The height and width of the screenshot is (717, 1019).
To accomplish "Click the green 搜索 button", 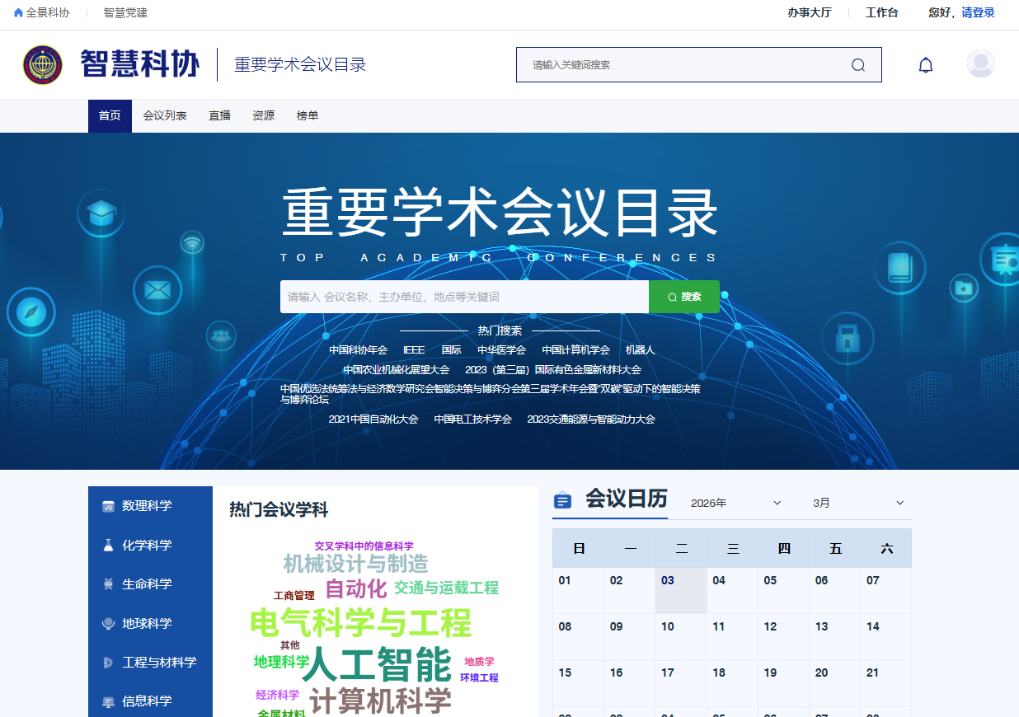I will click(684, 296).
